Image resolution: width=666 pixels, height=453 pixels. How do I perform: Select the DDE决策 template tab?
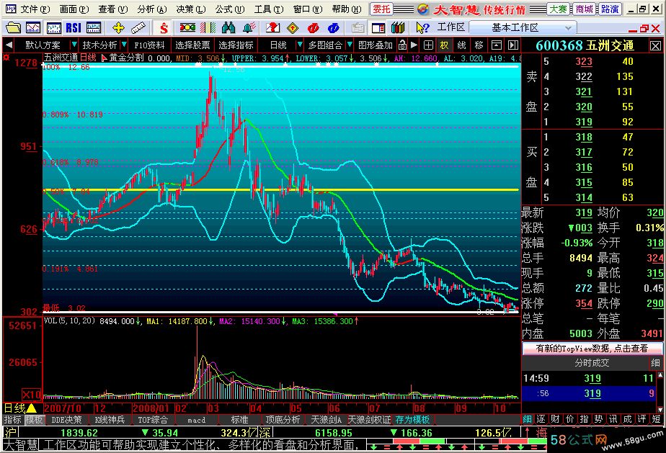tap(67, 420)
